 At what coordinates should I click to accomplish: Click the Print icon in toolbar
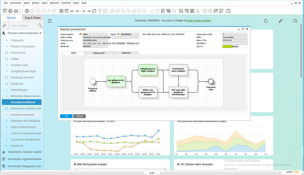(x=11, y=11)
